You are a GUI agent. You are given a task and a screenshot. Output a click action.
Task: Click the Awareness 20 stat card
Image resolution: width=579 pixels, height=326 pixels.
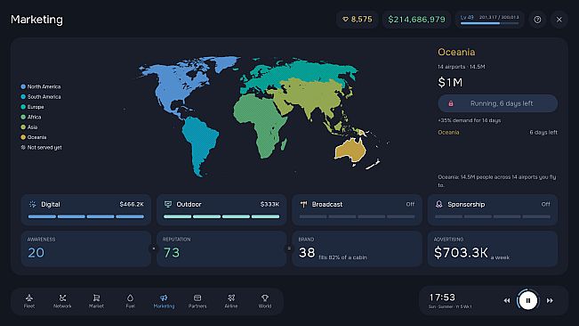[86, 249]
